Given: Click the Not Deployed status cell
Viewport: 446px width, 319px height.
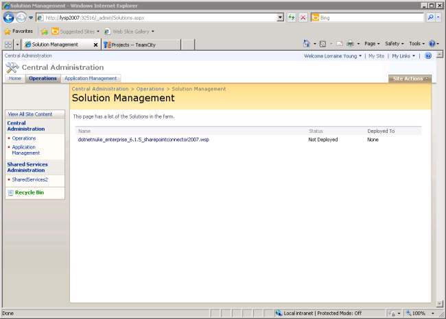Looking at the screenshot, I should pos(323,140).
